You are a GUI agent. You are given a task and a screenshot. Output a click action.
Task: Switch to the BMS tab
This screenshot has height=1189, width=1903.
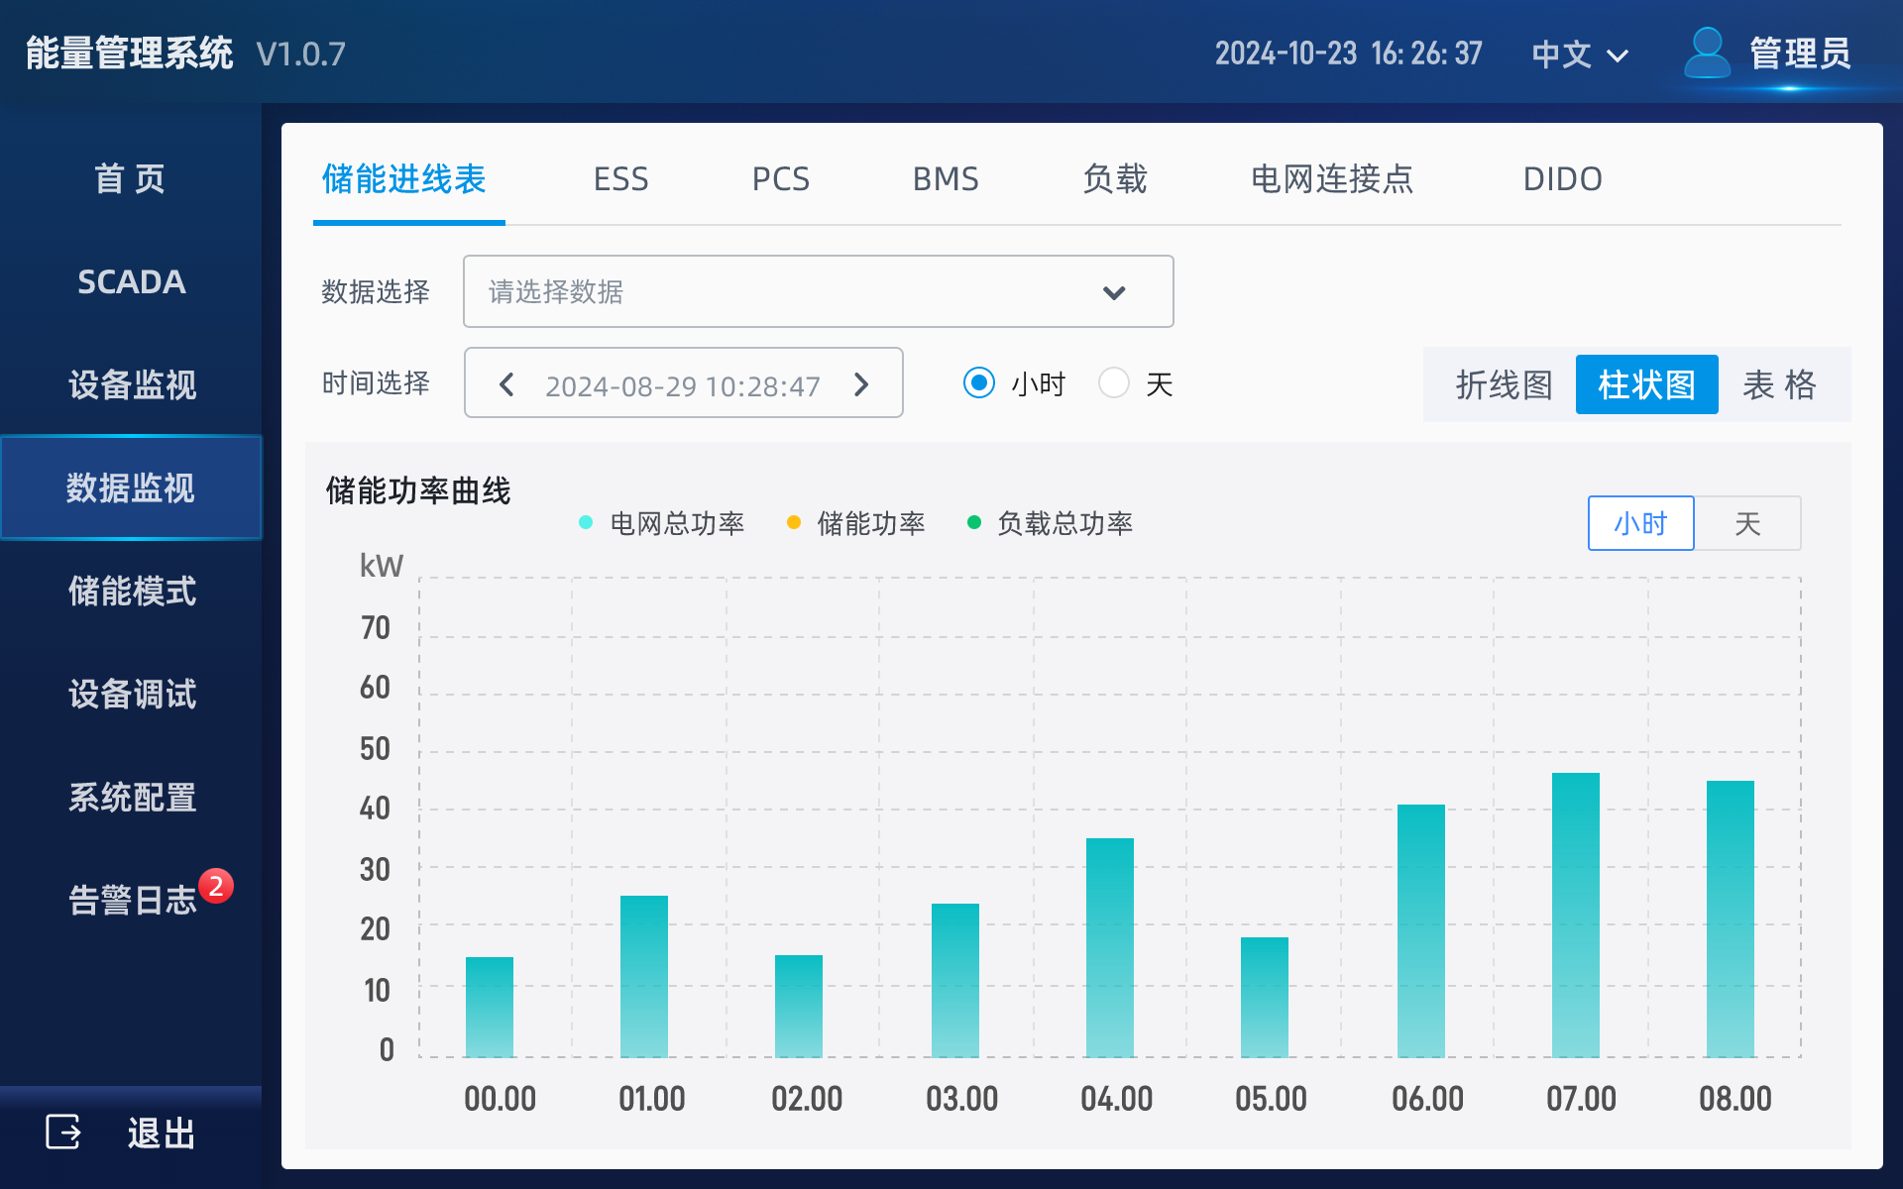coord(946,179)
